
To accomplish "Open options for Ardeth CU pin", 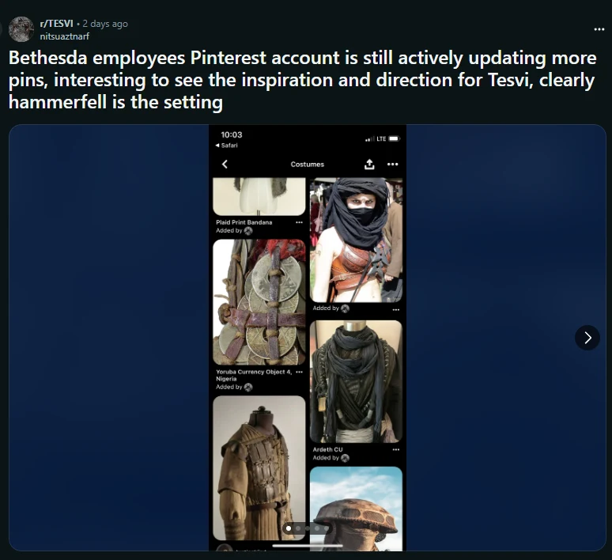I will point(396,449).
